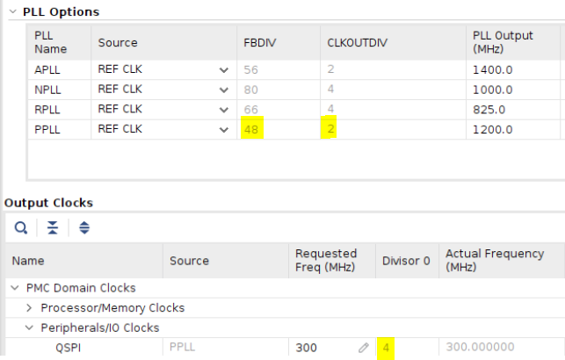Click the PLL Output column header
This screenshot has width=565, height=360.
tap(503, 43)
